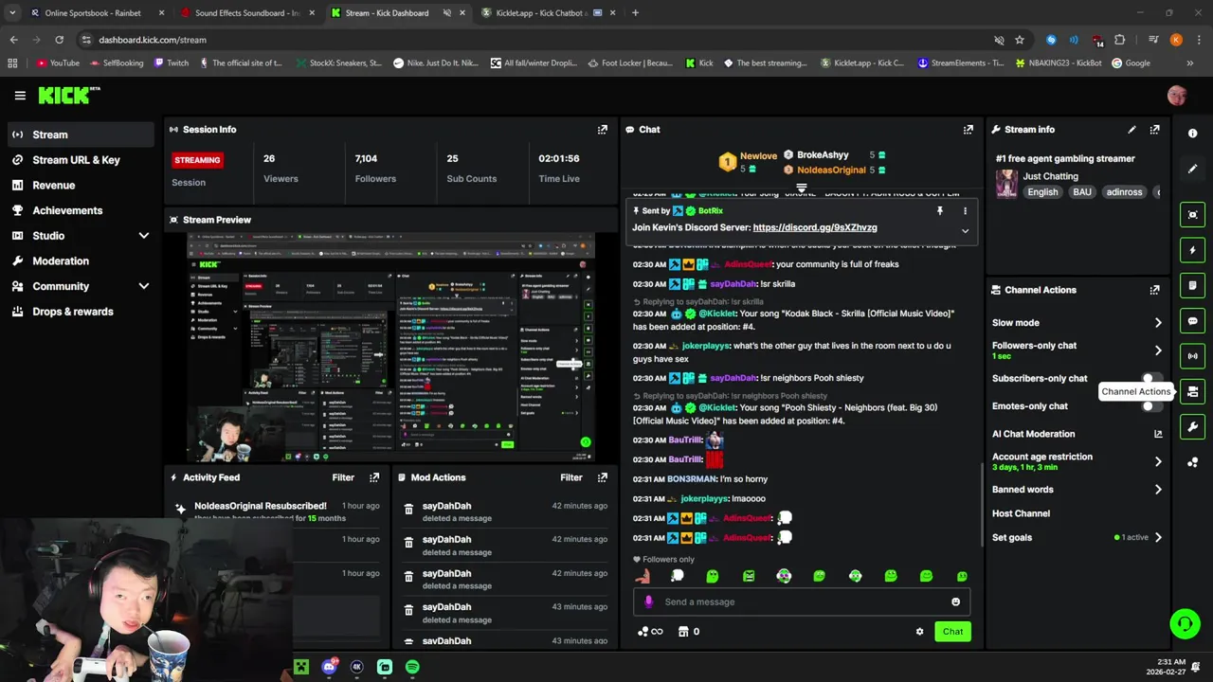Open Spotify from the taskbar

click(412, 667)
